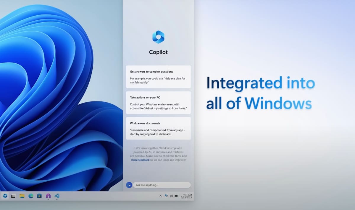Launch File Explorer from the taskbar
The image size is (355, 210).
pyautogui.click(x=22, y=196)
